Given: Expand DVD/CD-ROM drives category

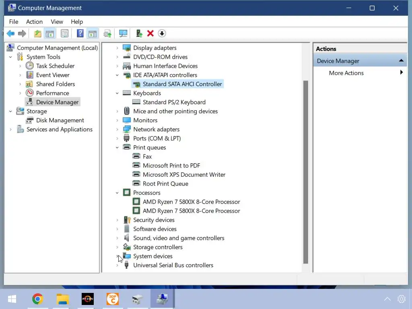Looking at the screenshot, I should click(x=117, y=57).
